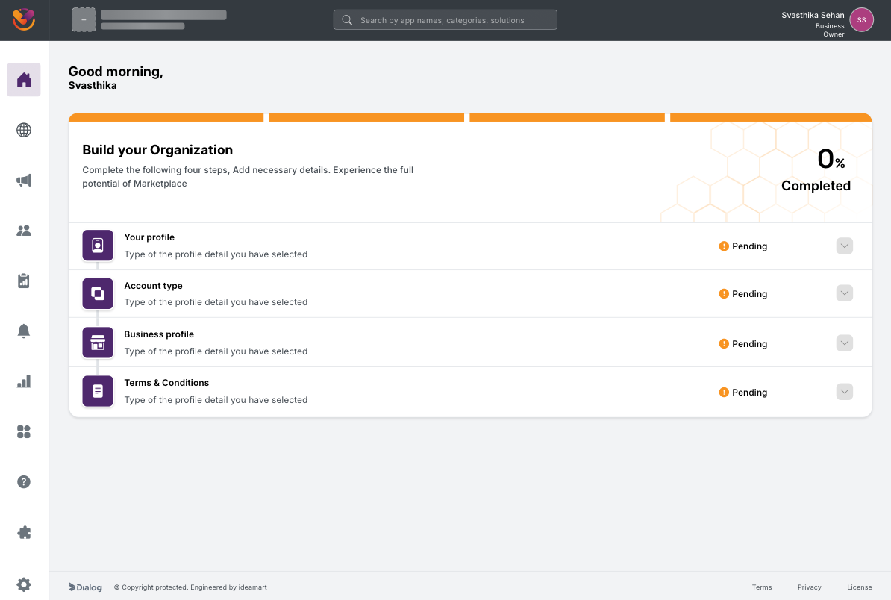This screenshot has height=600, width=891.
Task: Click Pending status text for Business profile
Action: (749, 344)
